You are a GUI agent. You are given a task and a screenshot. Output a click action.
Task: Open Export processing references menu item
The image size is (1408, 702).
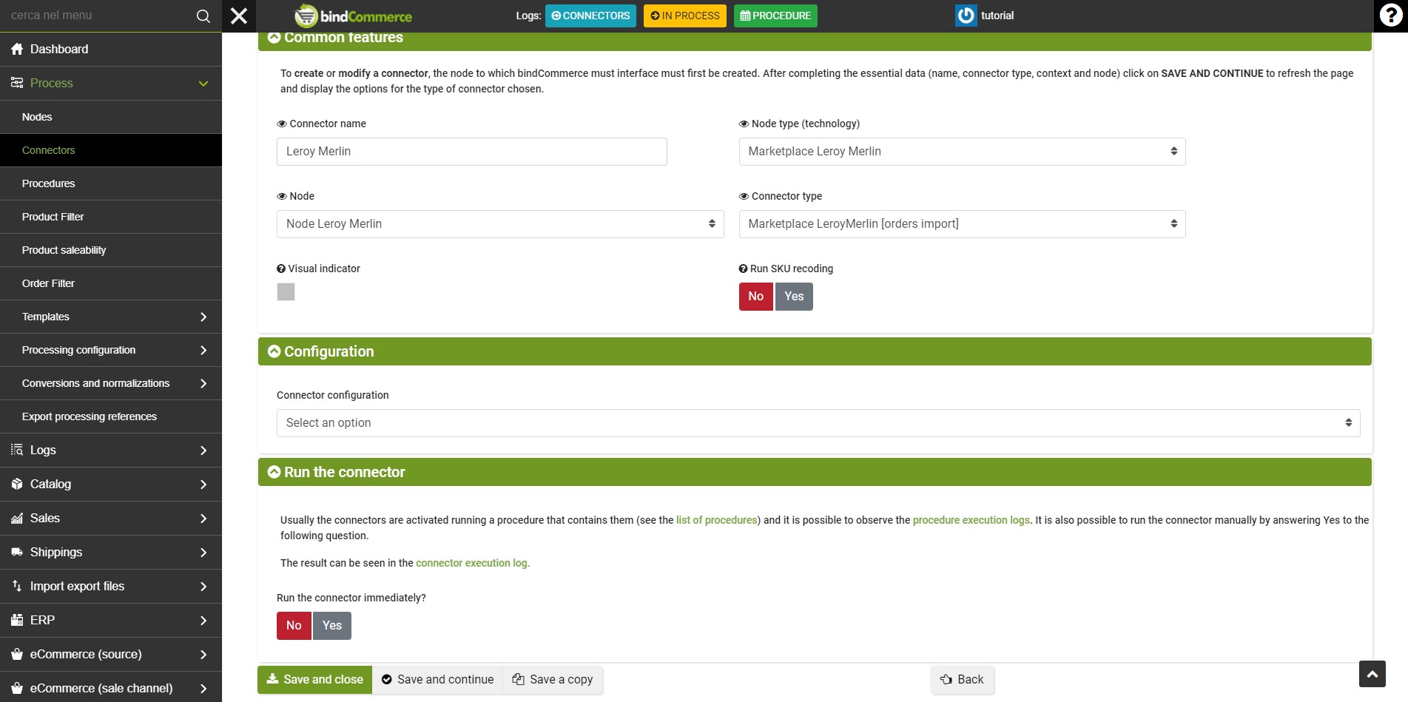tap(111, 416)
